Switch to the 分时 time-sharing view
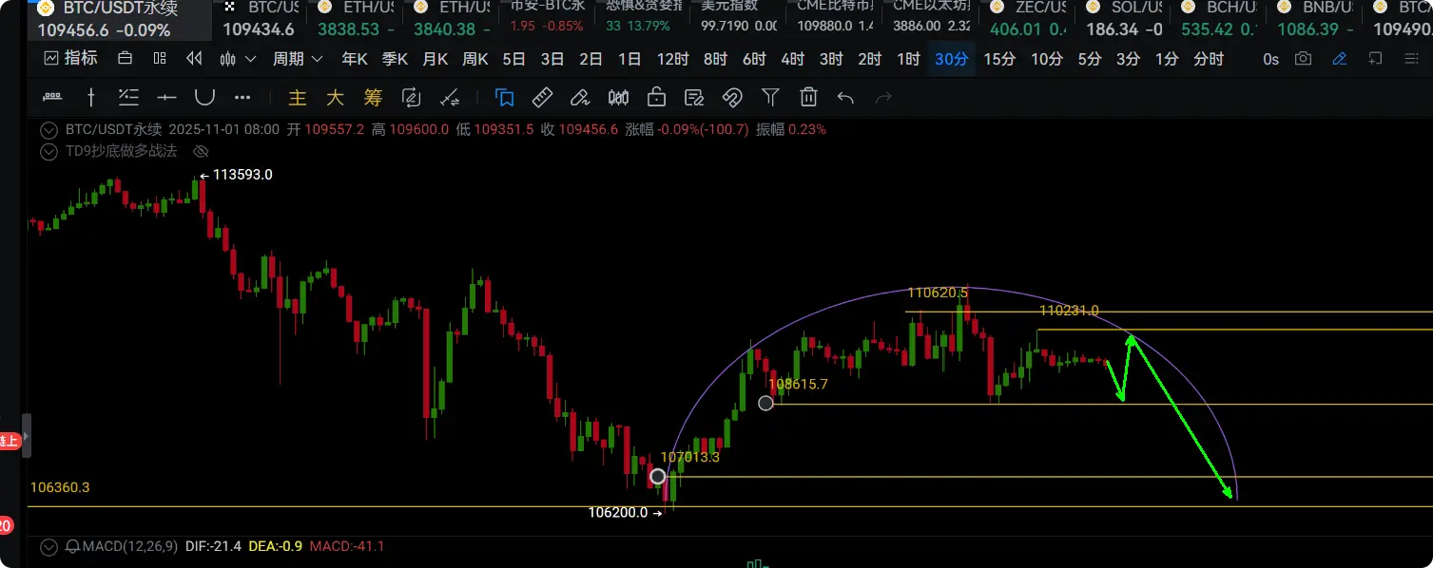 1208,59
